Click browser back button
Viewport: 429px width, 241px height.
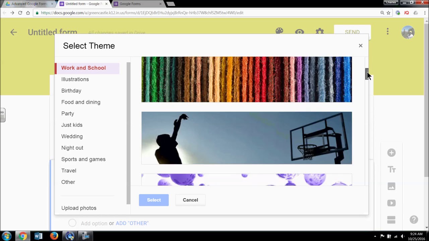pyautogui.click(x=4, y=13)
